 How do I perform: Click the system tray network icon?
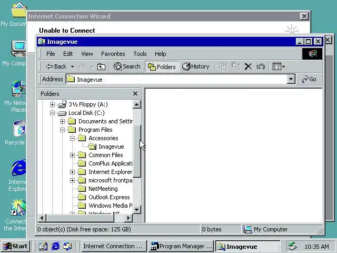pos(293,246)
